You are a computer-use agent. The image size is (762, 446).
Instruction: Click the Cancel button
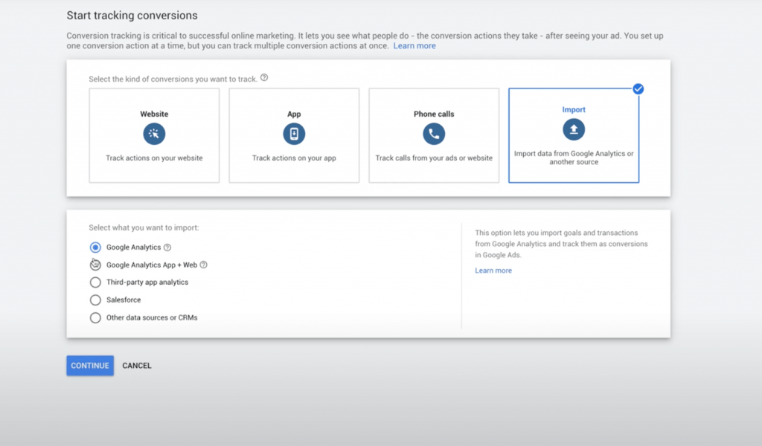coord(137,366)
